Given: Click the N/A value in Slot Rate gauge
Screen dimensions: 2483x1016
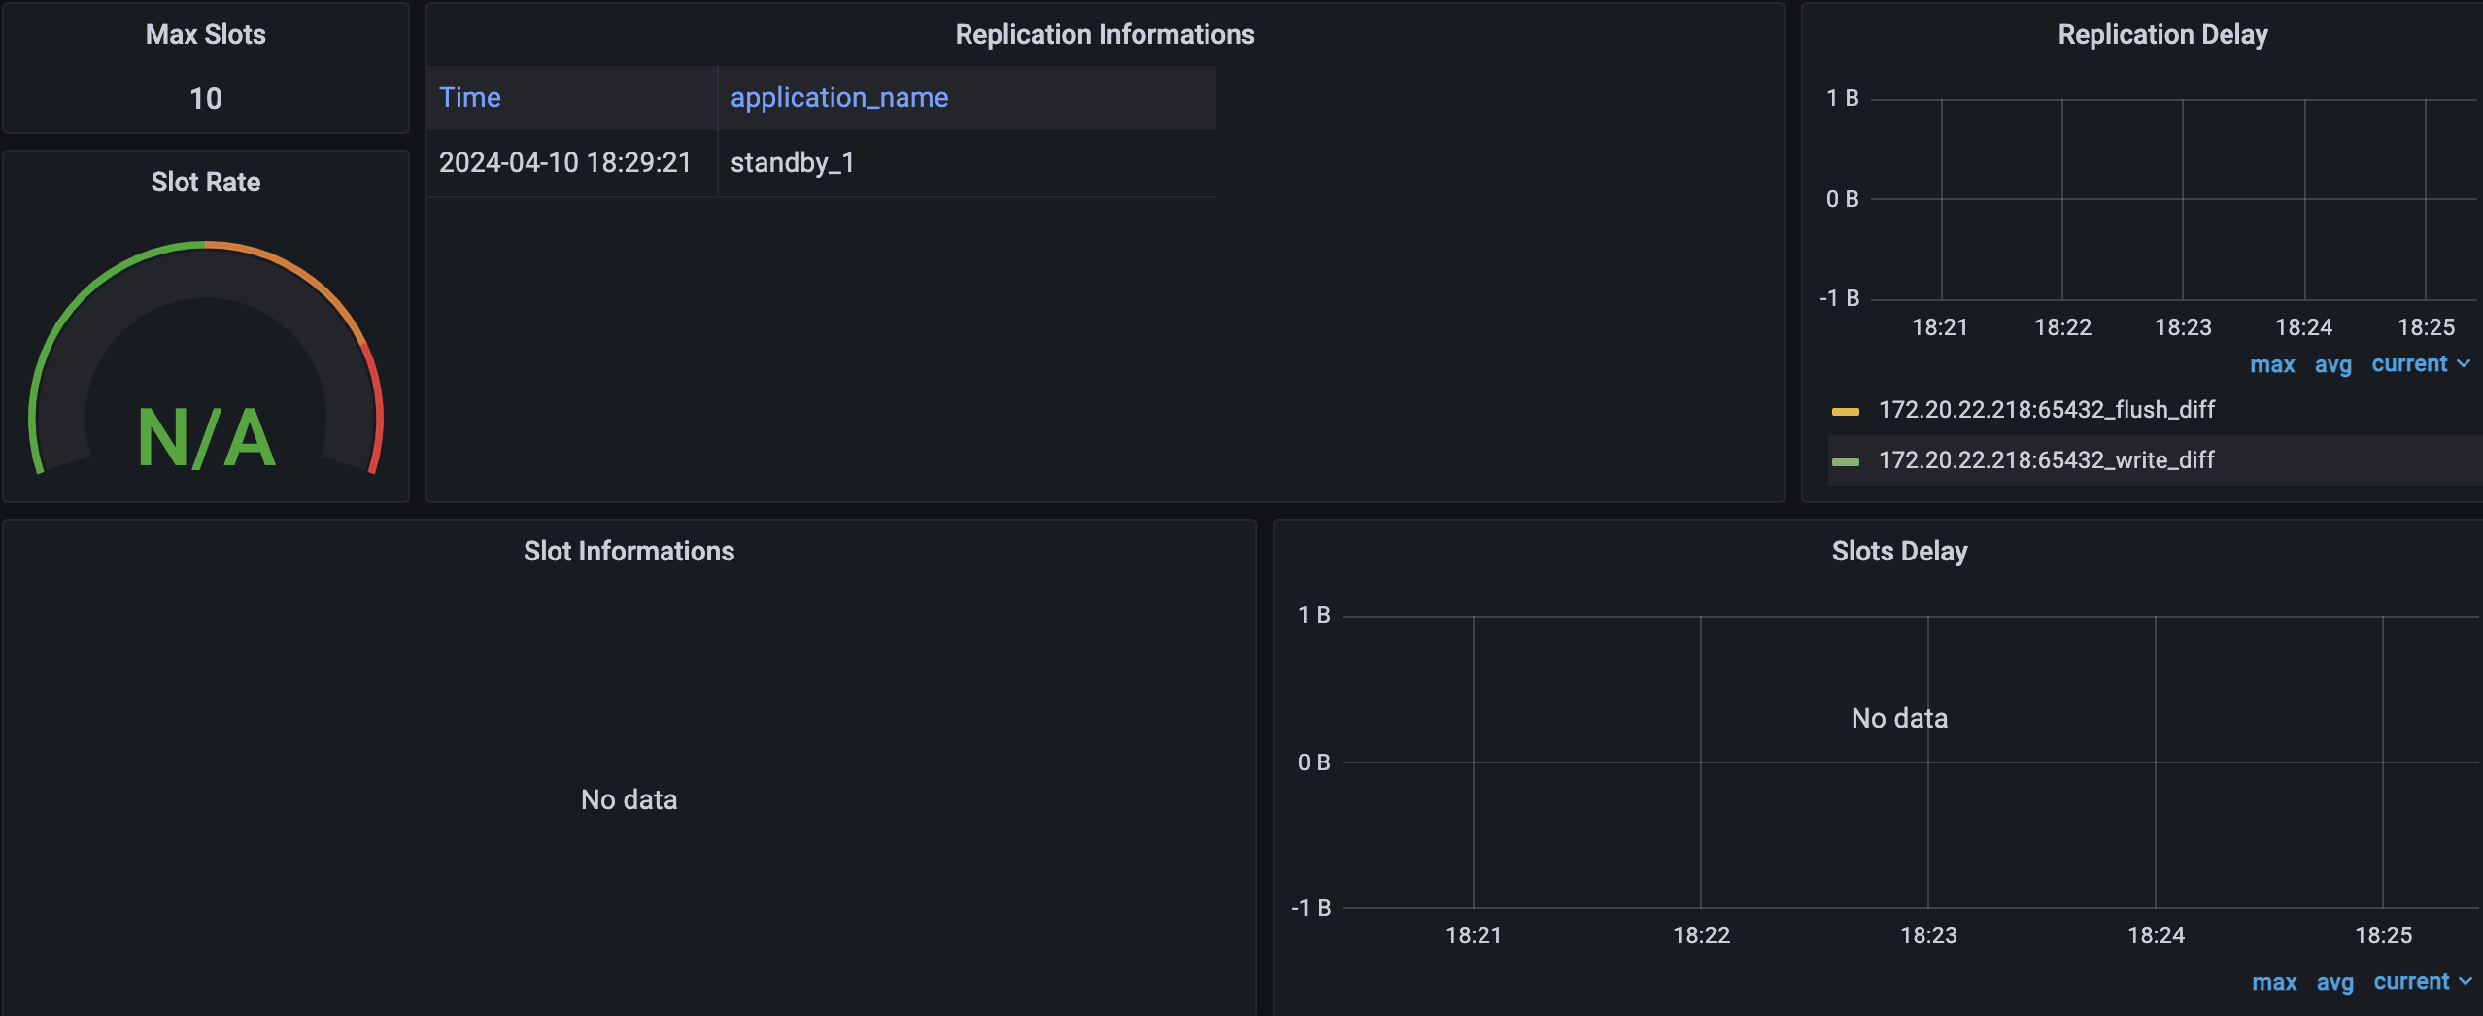Looking at the screenshot, I should (x=206, y=439).
